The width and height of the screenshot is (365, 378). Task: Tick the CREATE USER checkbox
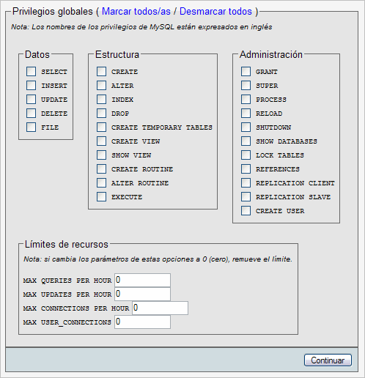[x=246, y=211]
